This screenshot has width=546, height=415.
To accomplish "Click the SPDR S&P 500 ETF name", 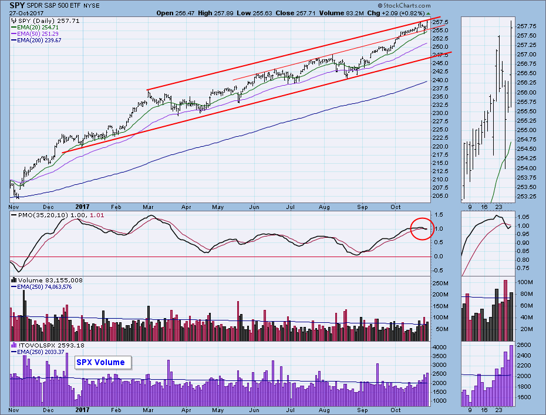I will click(x=55, y=5).
